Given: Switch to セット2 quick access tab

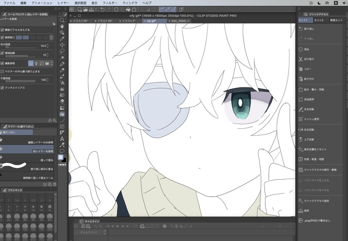Looking at the screenshot, I should [x=319, y=20].
